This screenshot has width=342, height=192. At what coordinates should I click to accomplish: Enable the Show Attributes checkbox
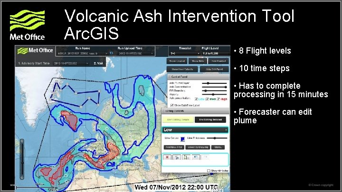209,171
